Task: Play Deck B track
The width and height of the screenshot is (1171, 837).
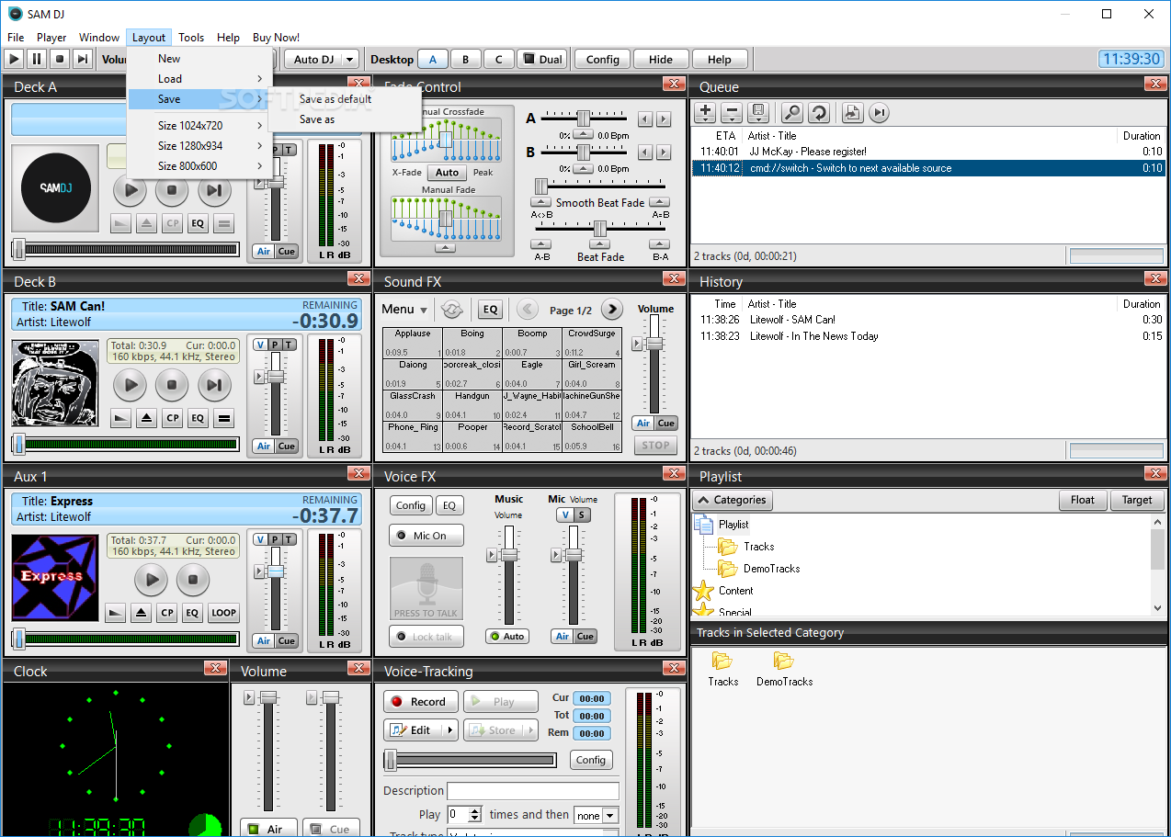Action: pos(131,385)
